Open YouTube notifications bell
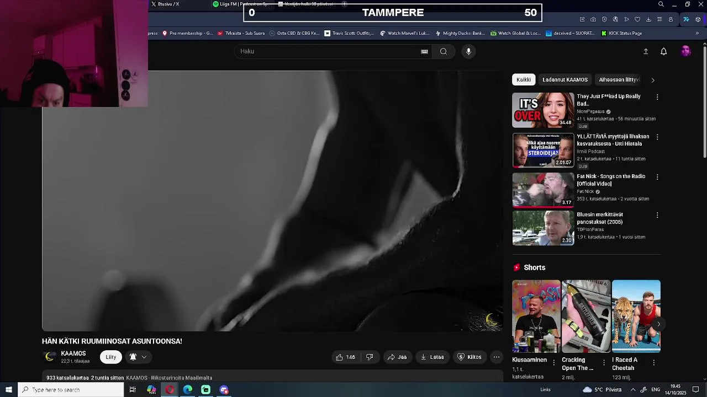Image resolution: width=707 pixels, height=397 pixels. pos(664,51)
